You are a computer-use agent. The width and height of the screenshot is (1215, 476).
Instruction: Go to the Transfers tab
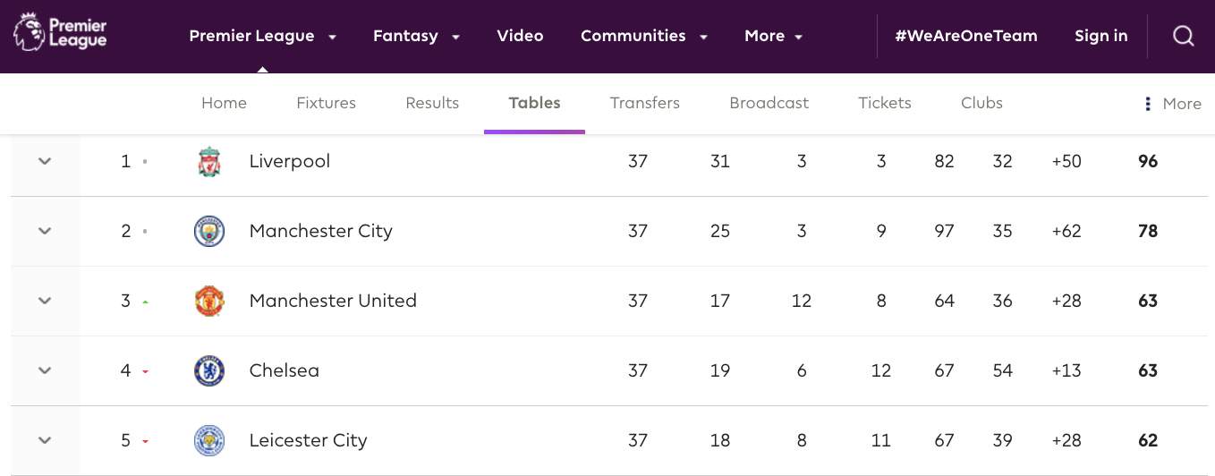pyautogui.click(x=644, y=103)
